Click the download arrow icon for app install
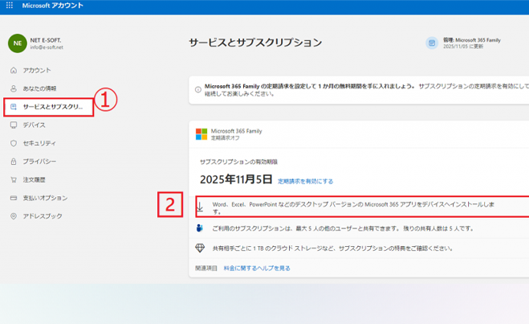529x324 pixels. [200, 207]
